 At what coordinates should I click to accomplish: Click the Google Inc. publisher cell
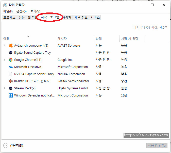(x=65, y=60)
